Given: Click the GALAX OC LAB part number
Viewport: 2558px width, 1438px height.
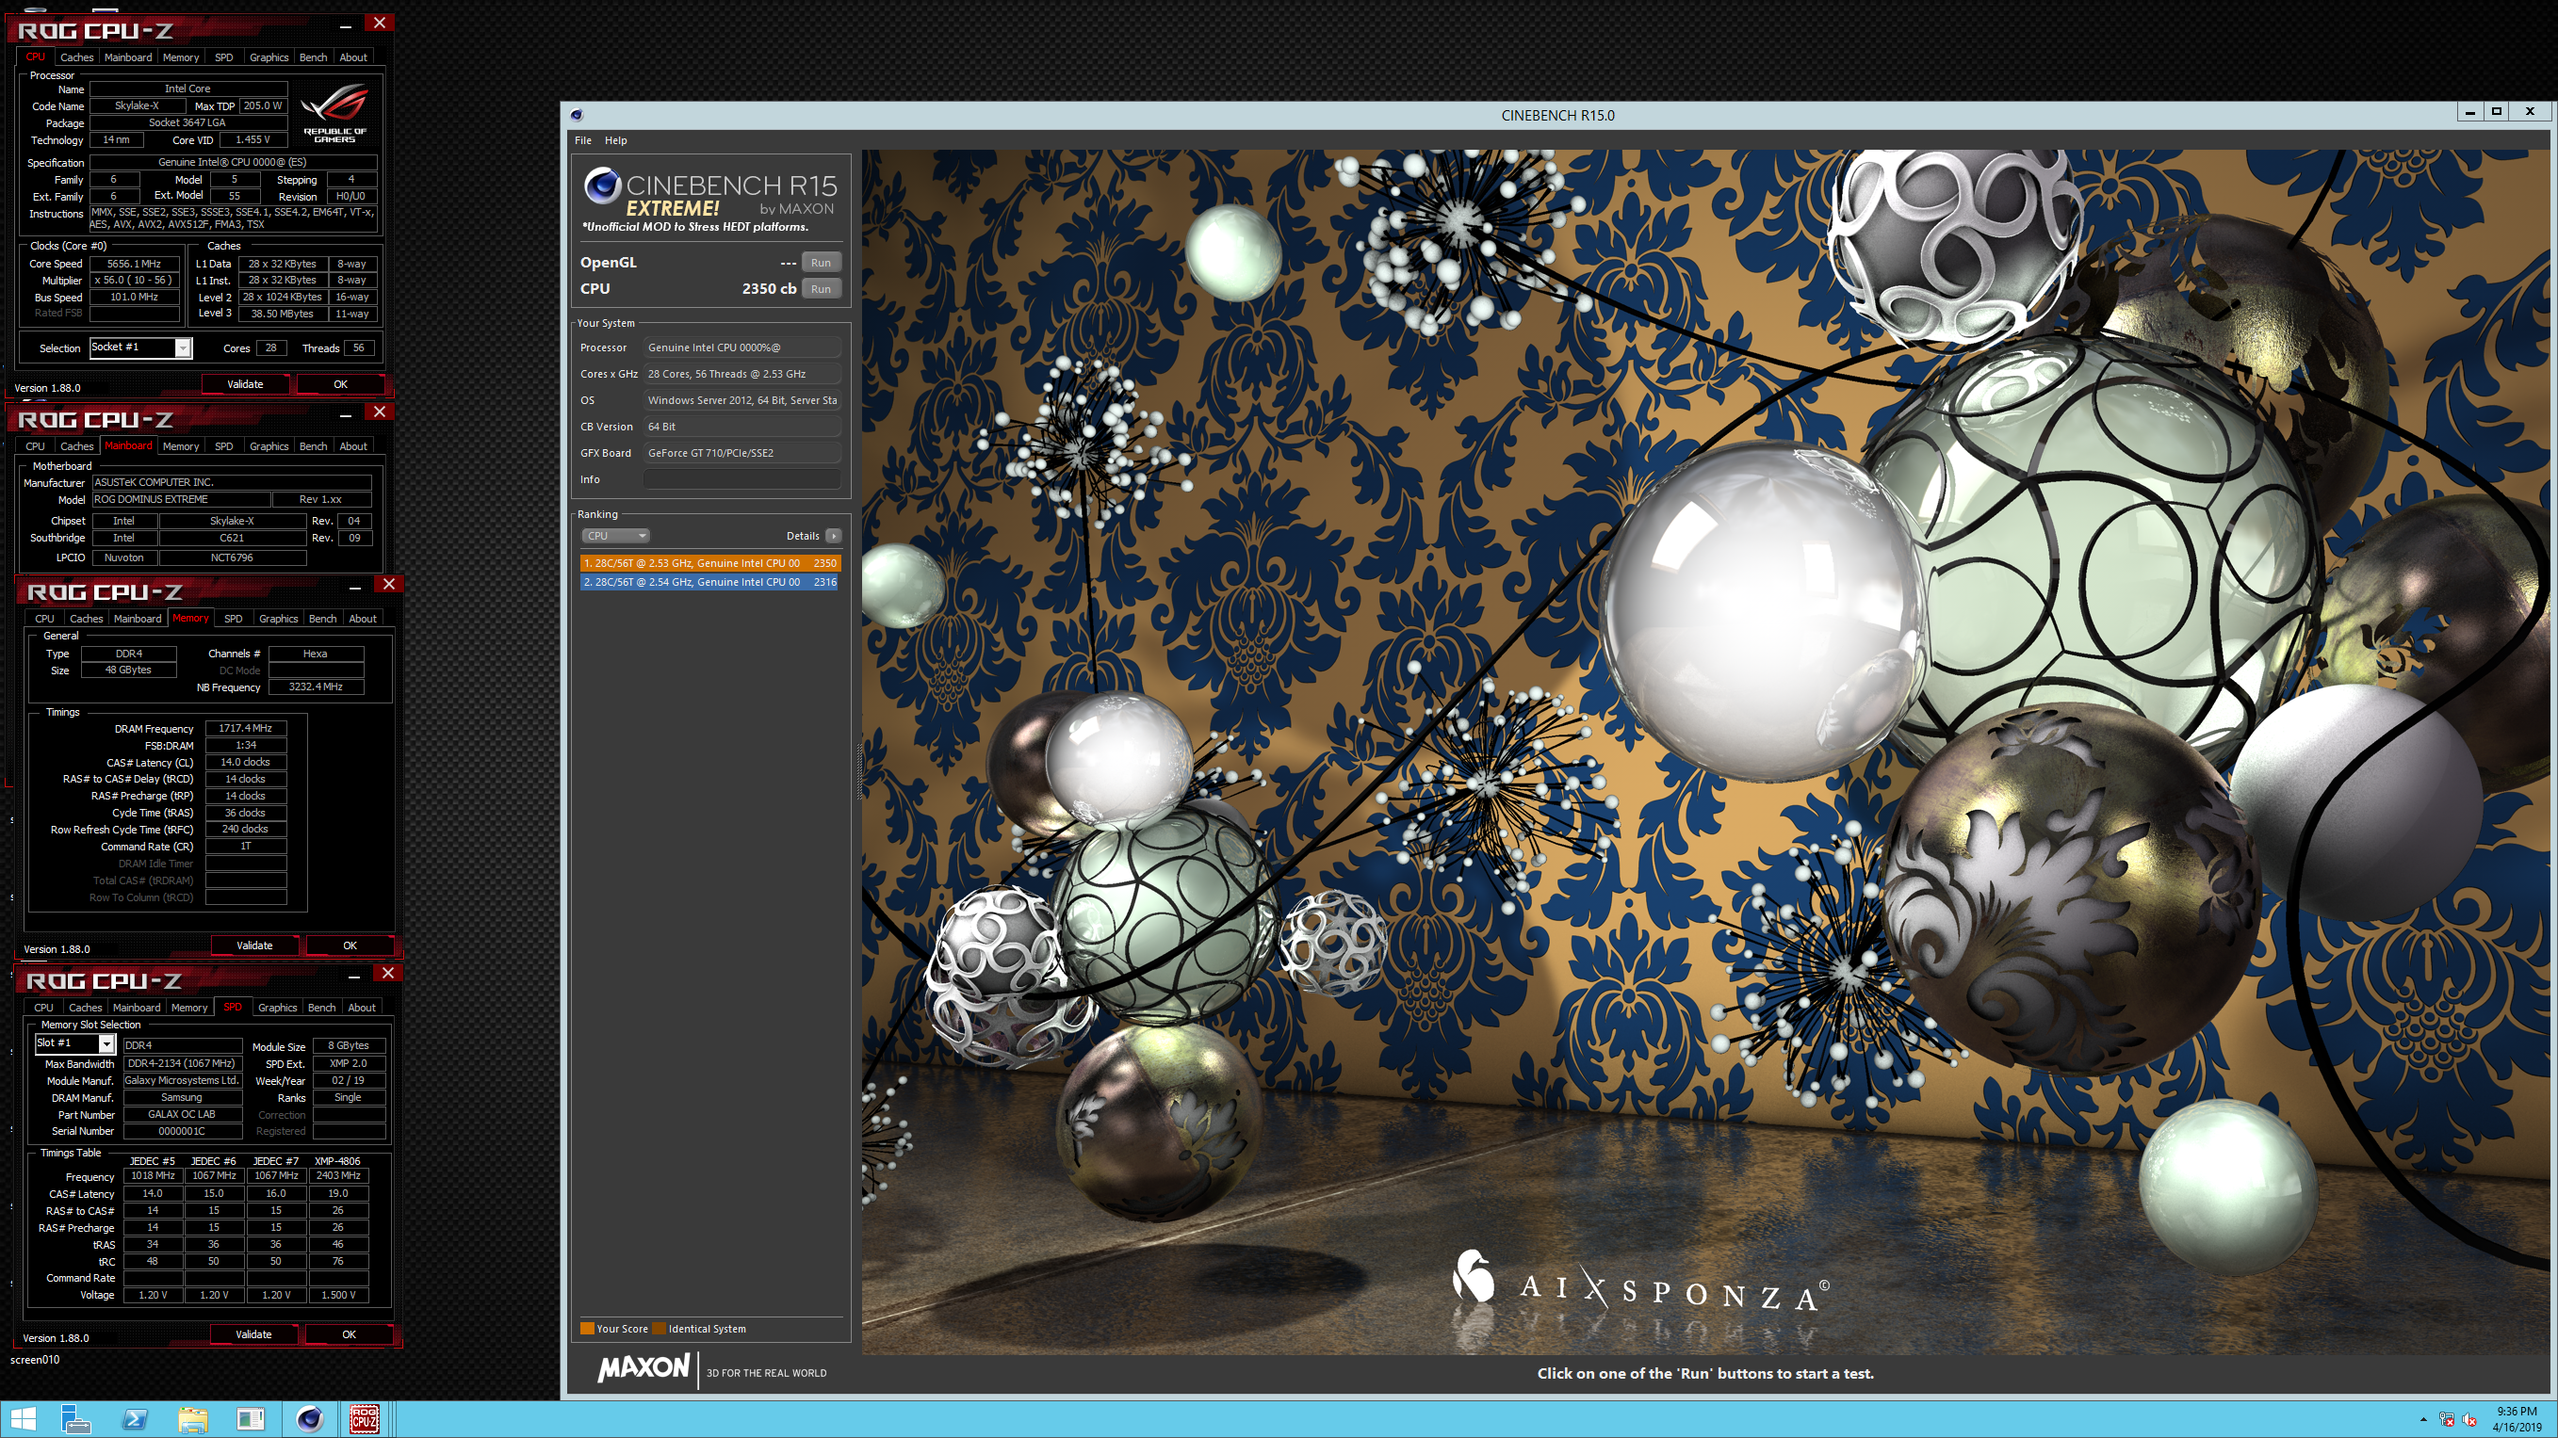Looking at the screenshot, I should pyautogui.click(x=182, y=1114).
